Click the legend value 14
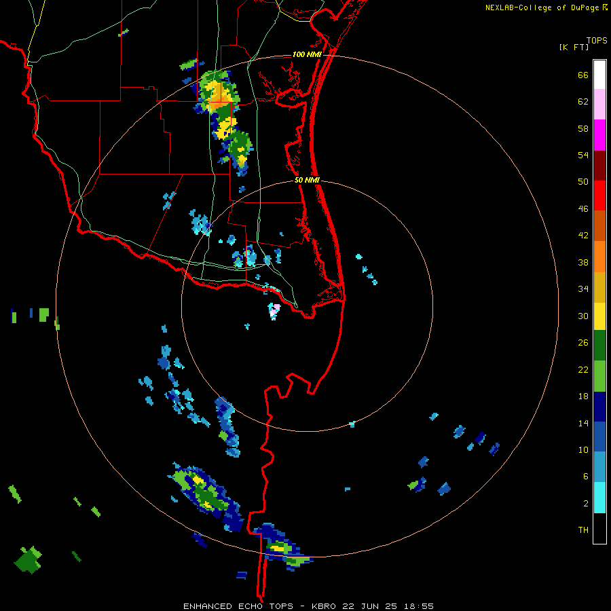Screen dimensions: 611x611 point(583,423)
